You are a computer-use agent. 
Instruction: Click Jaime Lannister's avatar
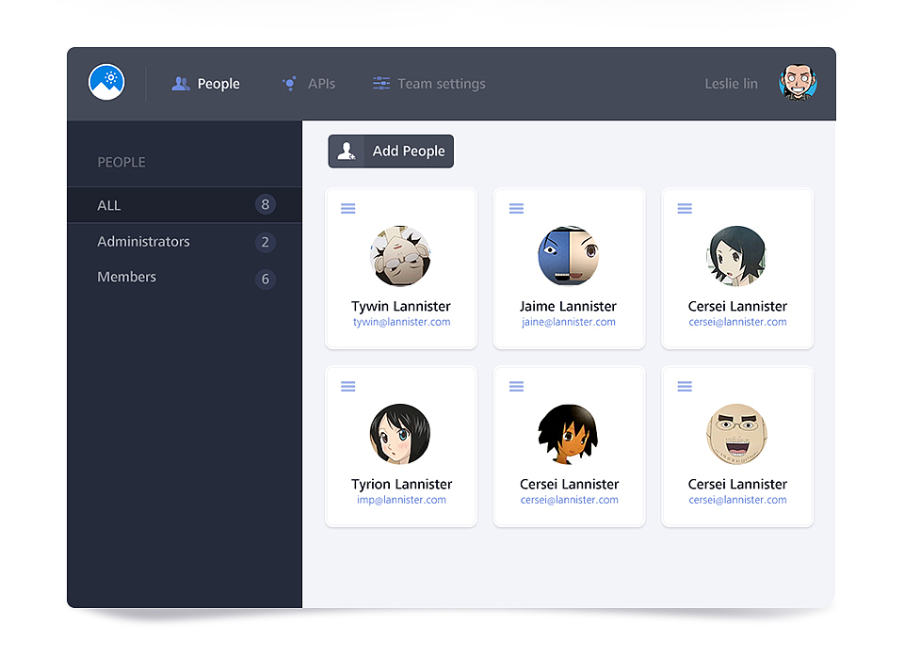click(x=569, y=256)
